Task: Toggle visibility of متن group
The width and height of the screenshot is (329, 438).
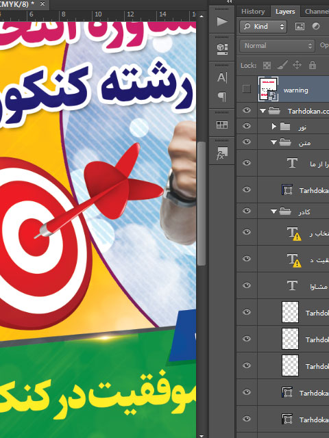Action: click(247, 142)
